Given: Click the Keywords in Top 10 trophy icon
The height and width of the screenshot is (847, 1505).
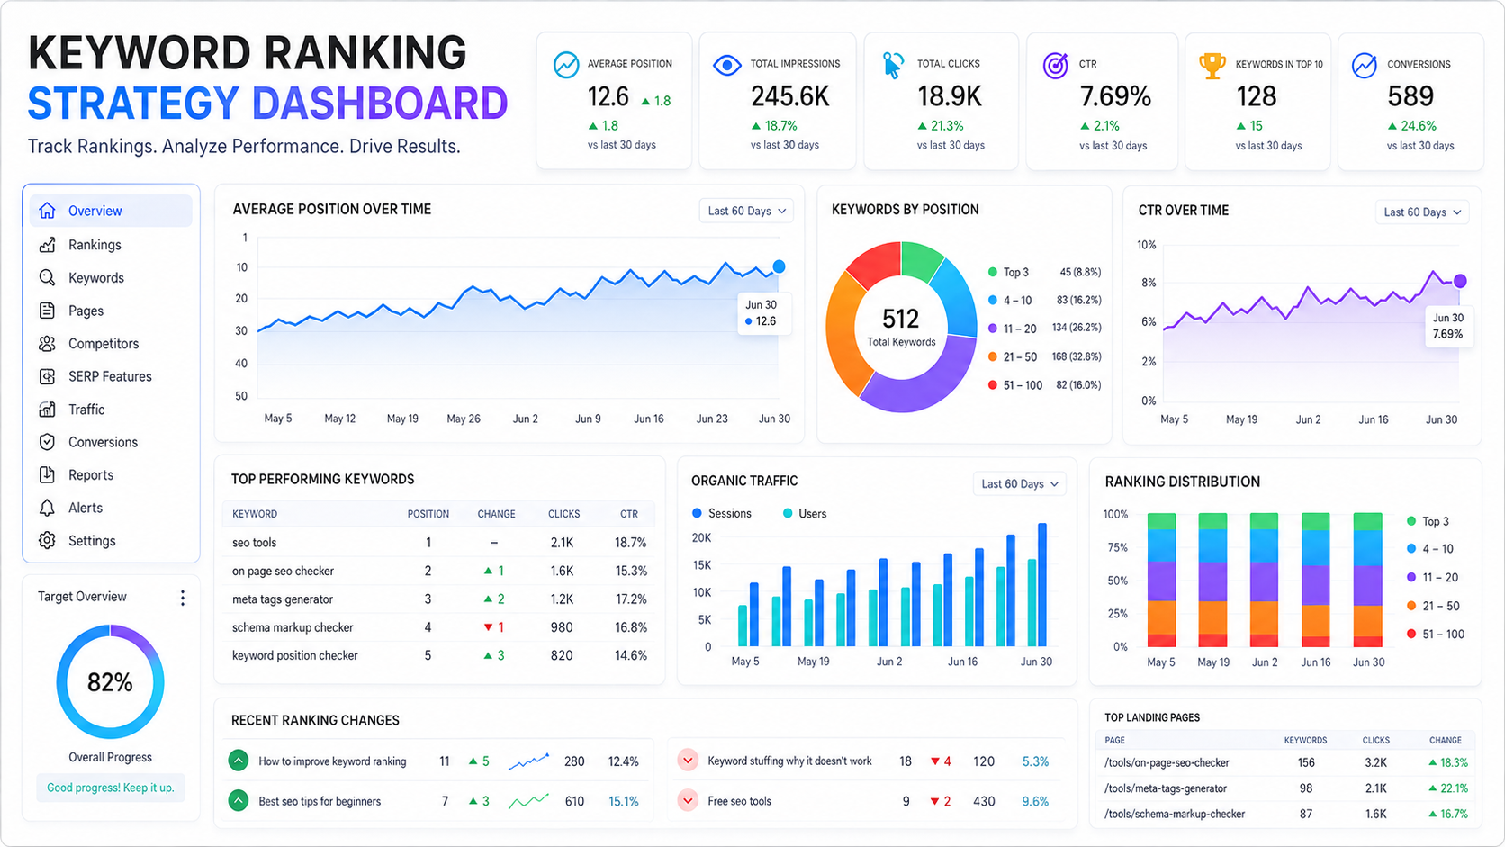Looking at the screenshot, I should (x=1212, y=65).
